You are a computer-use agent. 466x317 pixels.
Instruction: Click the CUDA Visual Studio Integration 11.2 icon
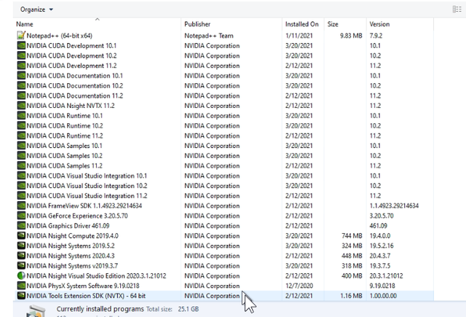click(x=21, y=196)
